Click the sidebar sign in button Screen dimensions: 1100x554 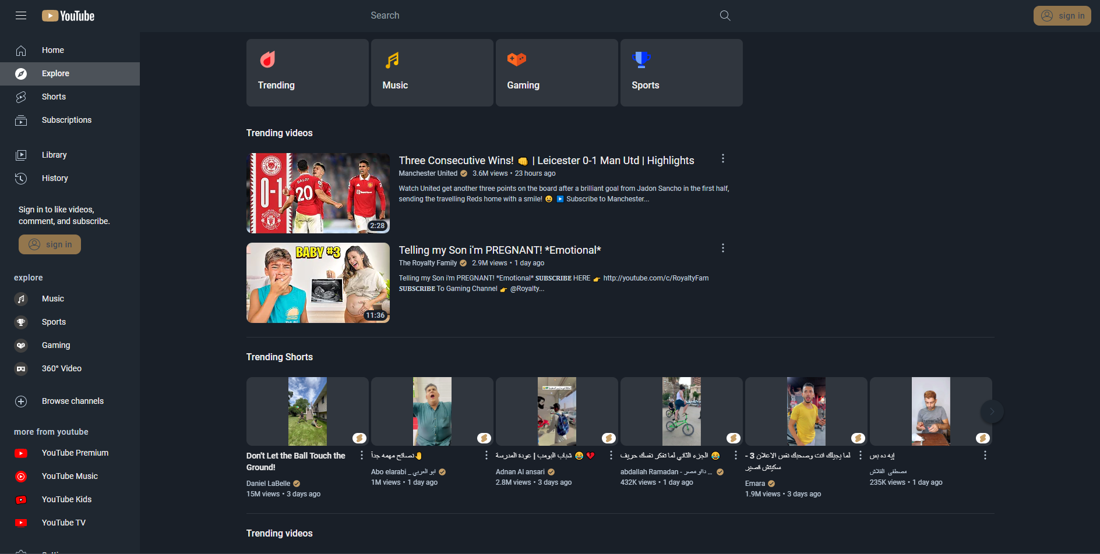50,244
